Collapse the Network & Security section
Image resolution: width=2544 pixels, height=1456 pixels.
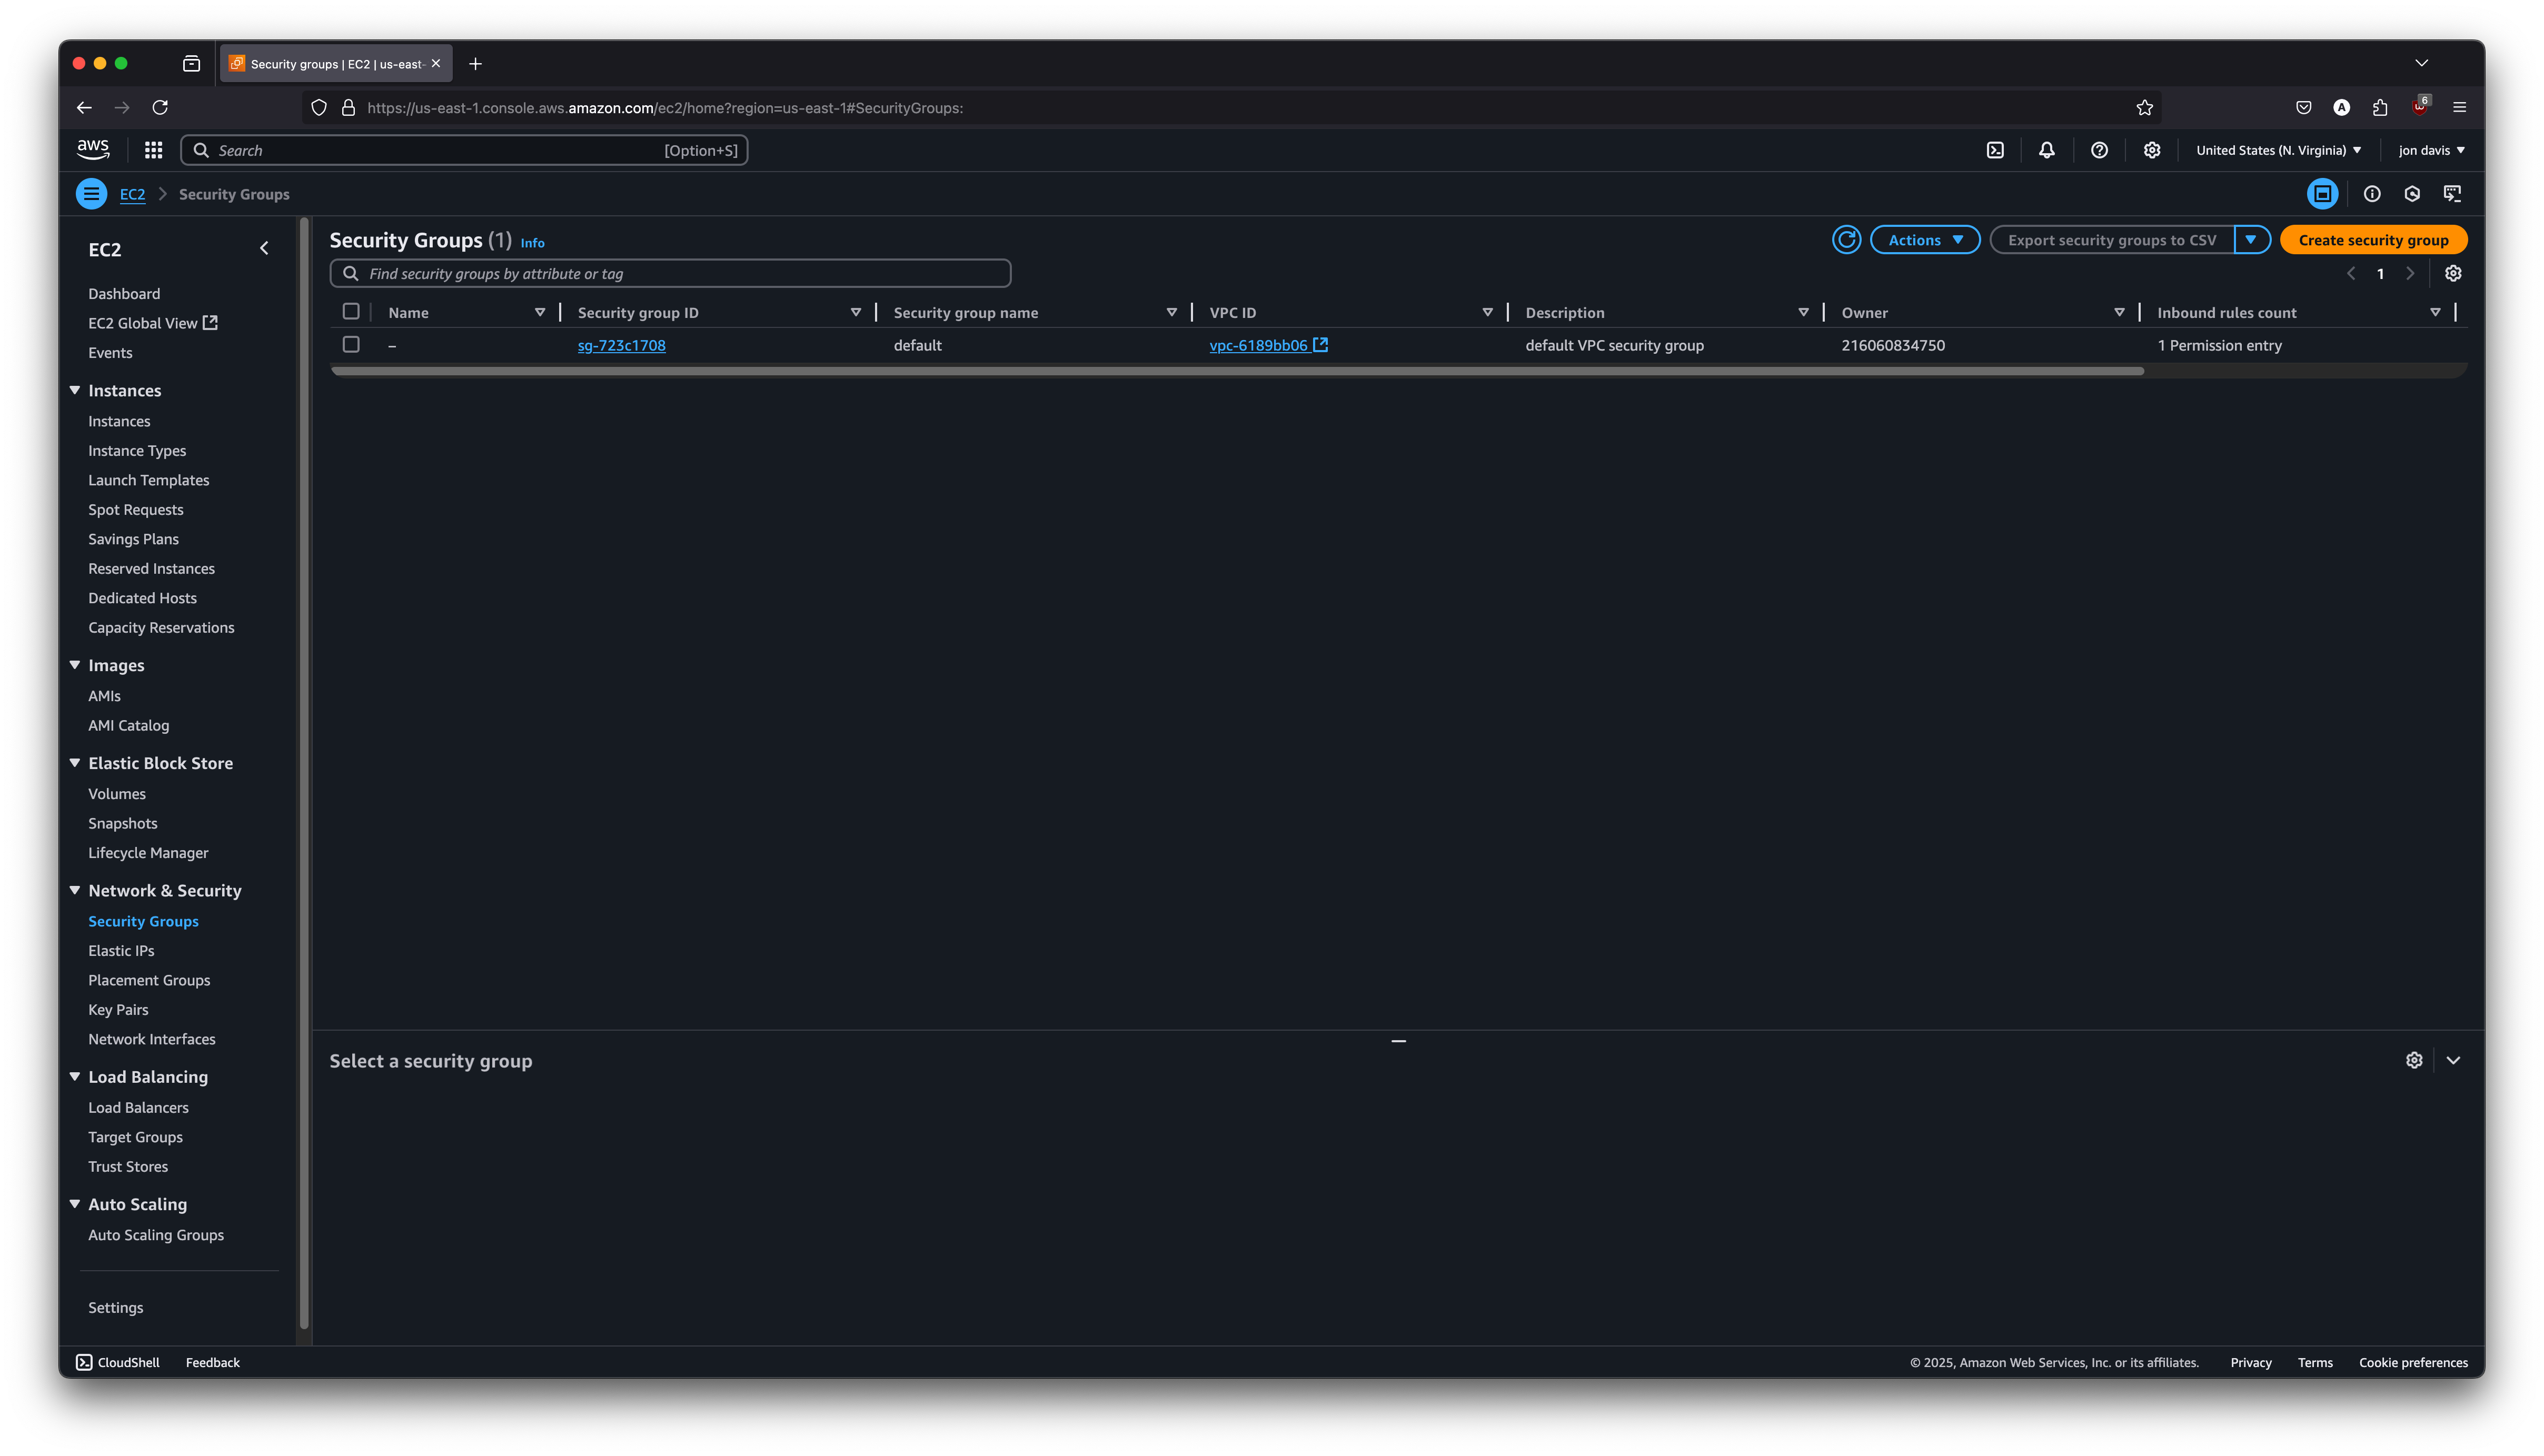(x=74, y=890)
